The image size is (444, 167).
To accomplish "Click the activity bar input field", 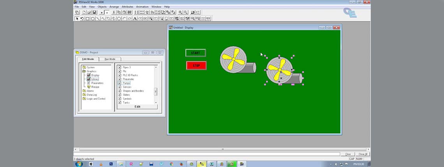I will (x=207, y=154).
